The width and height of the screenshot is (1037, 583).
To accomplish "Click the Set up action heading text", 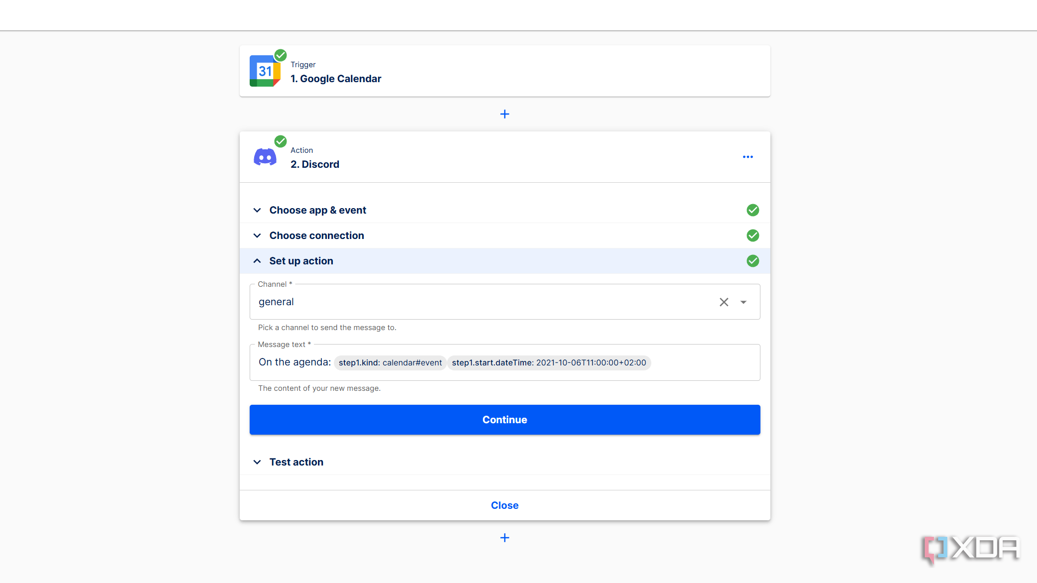I will point(301,261).
